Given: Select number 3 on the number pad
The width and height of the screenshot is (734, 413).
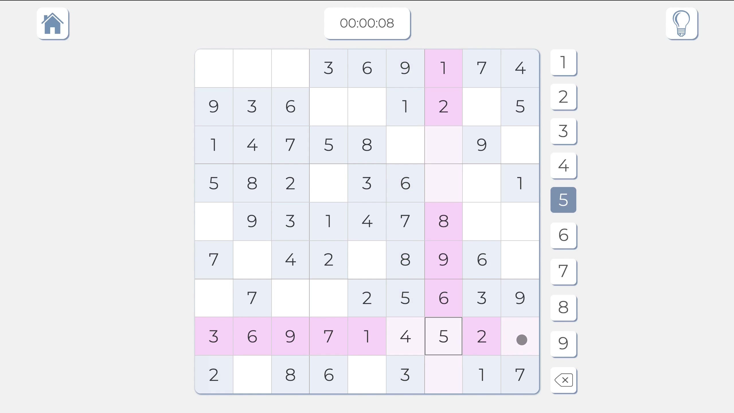Looking at the screenshot, I should click(x=563, y=131).
